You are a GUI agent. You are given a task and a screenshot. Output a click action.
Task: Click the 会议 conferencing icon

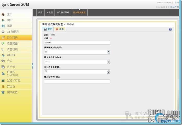[3, 61]
